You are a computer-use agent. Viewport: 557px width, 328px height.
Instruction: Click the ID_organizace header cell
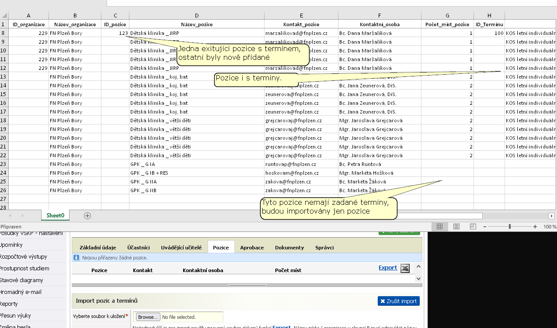pos(29,24)
